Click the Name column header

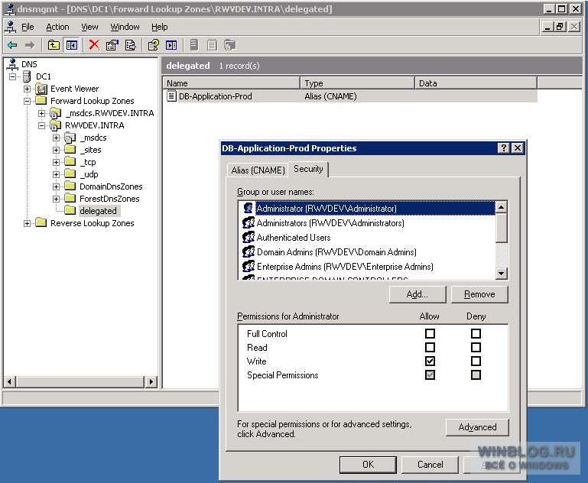coord(232,83)
